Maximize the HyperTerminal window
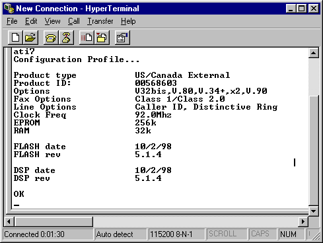 click(301, 9)
